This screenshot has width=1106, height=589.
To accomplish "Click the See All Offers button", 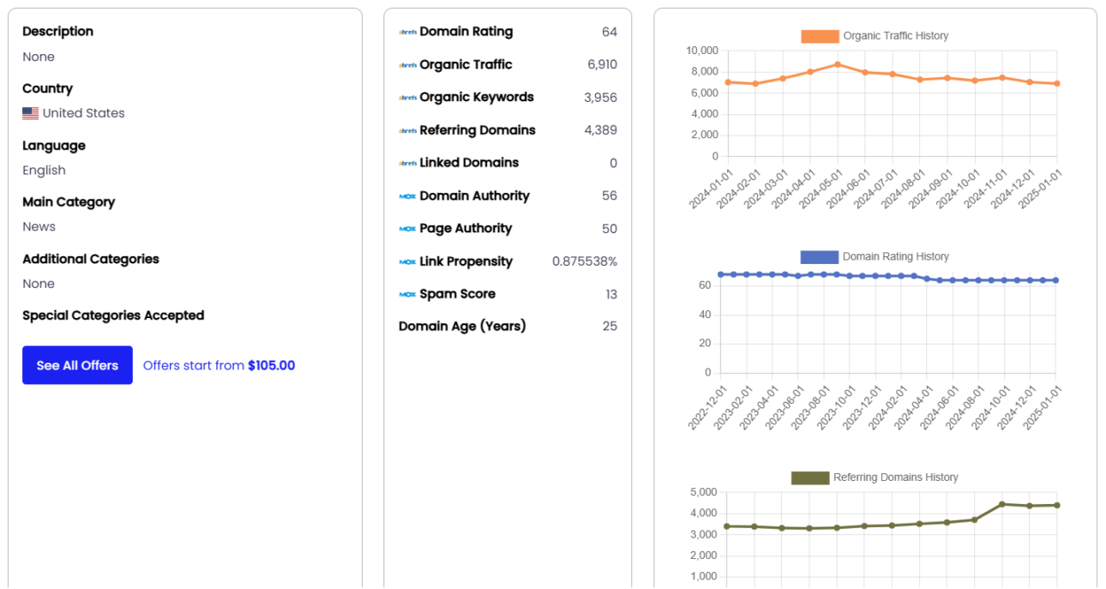I will click(x=77, y=365).
